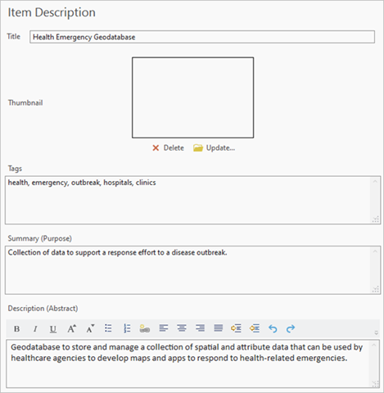Apply Underline formatting in Description toolbar
The width and height of the screenshot is (384, 393).
(x=53, y=328)
